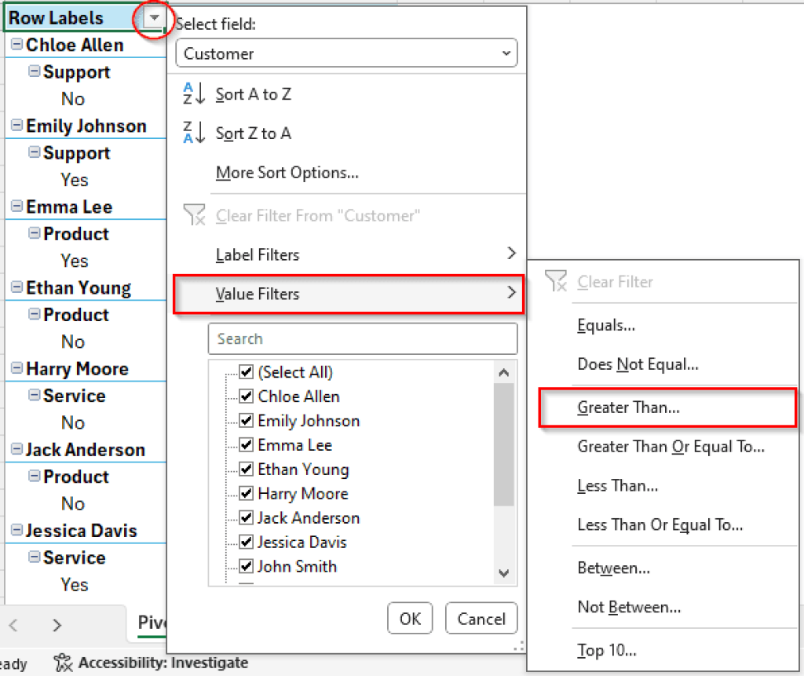Image resolution: width=804 pixels, height=676 pixels.
Task: Click the previous sheet navigation arrow
Action: [x=15, y=623]
